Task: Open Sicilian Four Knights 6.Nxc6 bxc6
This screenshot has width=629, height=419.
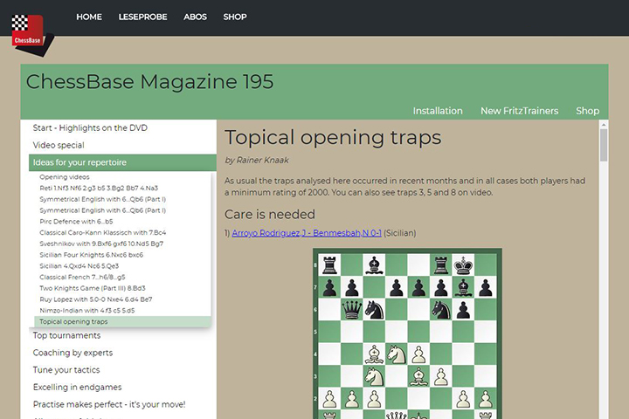Action: pyautogui.click(x=92, y=255)
